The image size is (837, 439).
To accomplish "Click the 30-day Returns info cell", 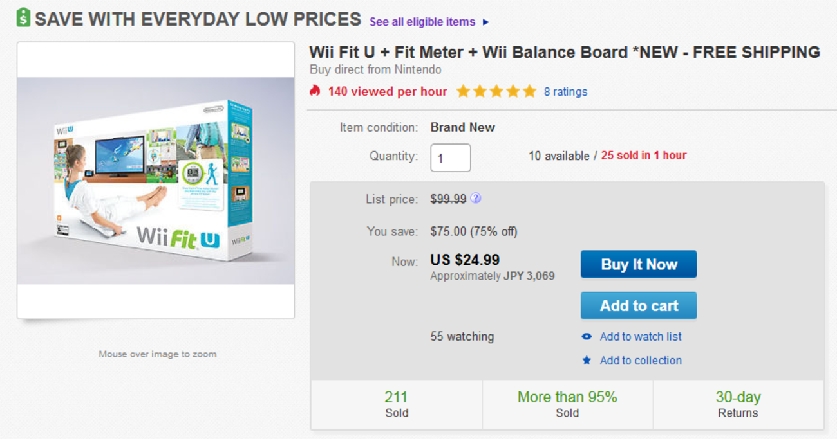I will tap(738, 404).
